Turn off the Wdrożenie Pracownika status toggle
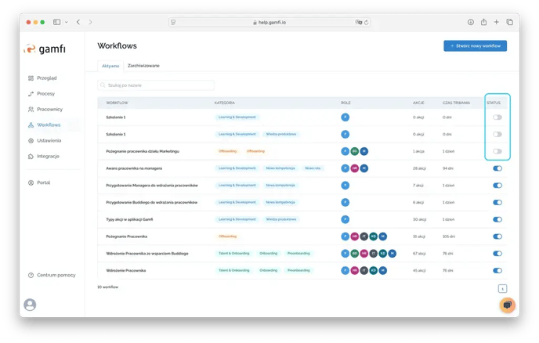 497,270
